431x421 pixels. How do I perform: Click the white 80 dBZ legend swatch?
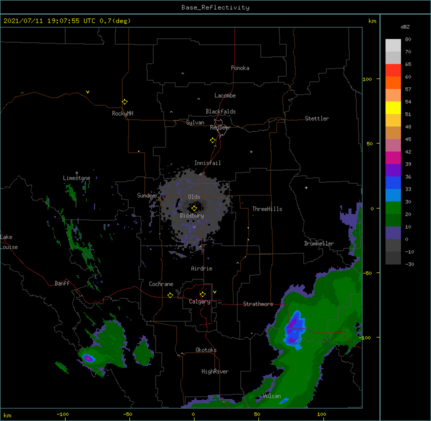[393, 45]
